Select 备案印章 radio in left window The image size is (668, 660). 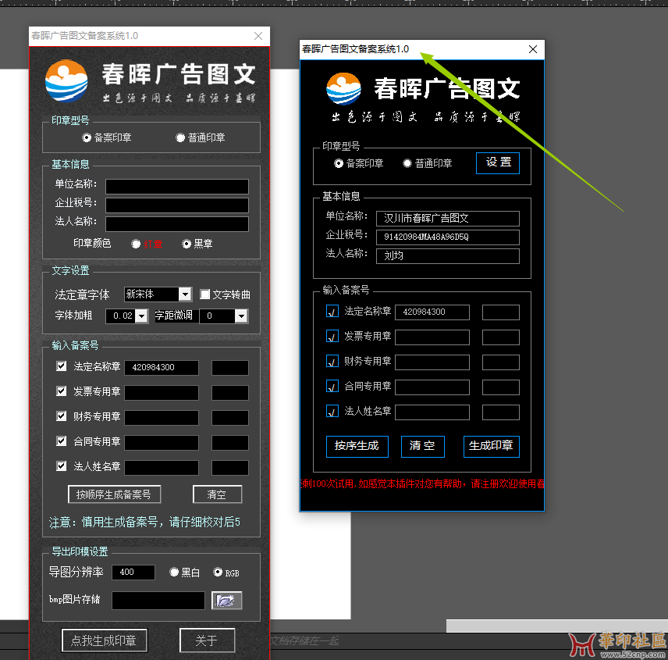pos(87,137)
